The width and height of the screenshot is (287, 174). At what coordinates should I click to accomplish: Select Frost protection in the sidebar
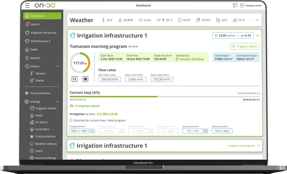40,93
